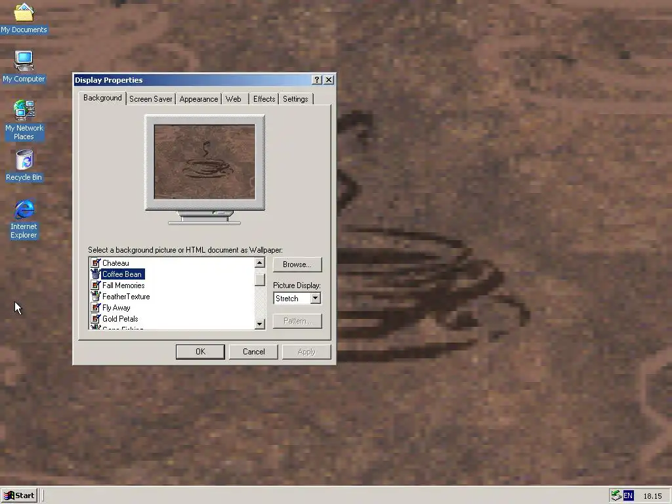Select Fall Memories in the wallpaper list
The image size is (672, 504).
pos(123,285)
